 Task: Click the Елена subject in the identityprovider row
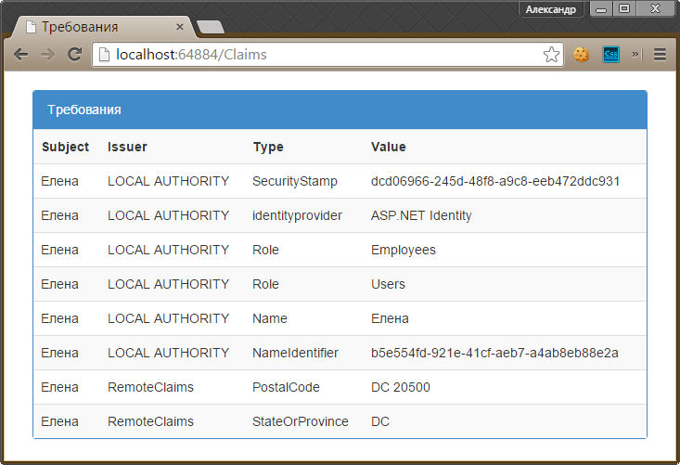pyautogui.click(x=60, y=215)
